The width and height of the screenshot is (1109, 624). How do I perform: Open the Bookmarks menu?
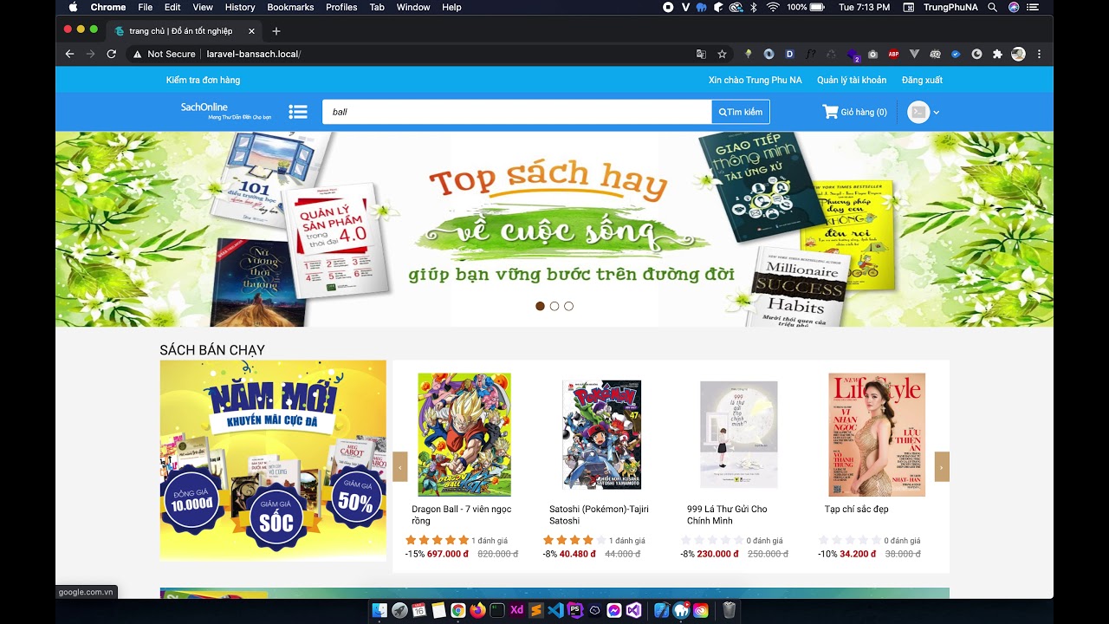(290, 7)
